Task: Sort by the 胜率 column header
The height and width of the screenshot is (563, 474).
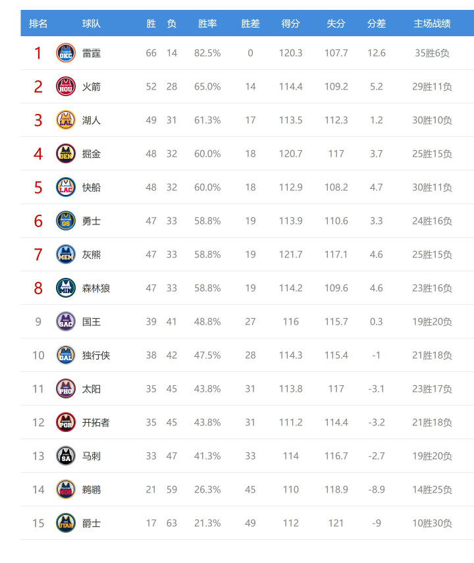Action: tap(207, 24)
